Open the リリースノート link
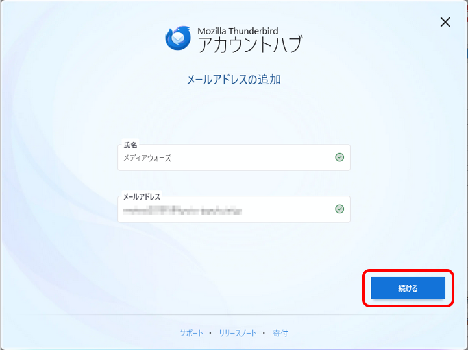This screenshot has width=468, height=350. (238, 333)
